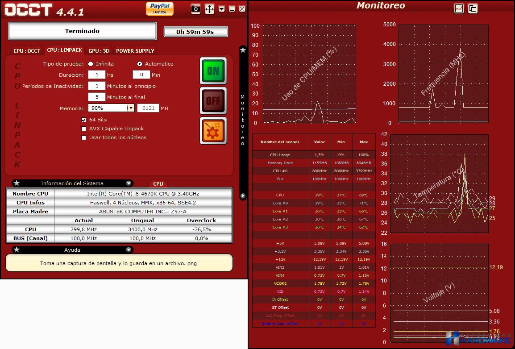515x349 pixels.
Task: Click the move window arrows icon
Action: click(209, 9)
